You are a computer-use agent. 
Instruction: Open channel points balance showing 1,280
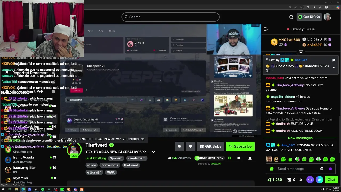pyautogui.click(x=275, y=180)
